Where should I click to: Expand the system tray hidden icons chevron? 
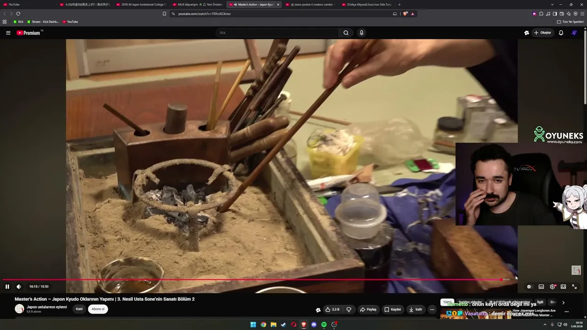[x=545, y=324]
